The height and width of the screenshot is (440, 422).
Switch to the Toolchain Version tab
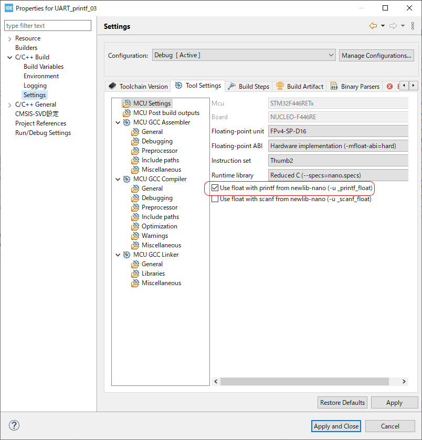[138, 86]
